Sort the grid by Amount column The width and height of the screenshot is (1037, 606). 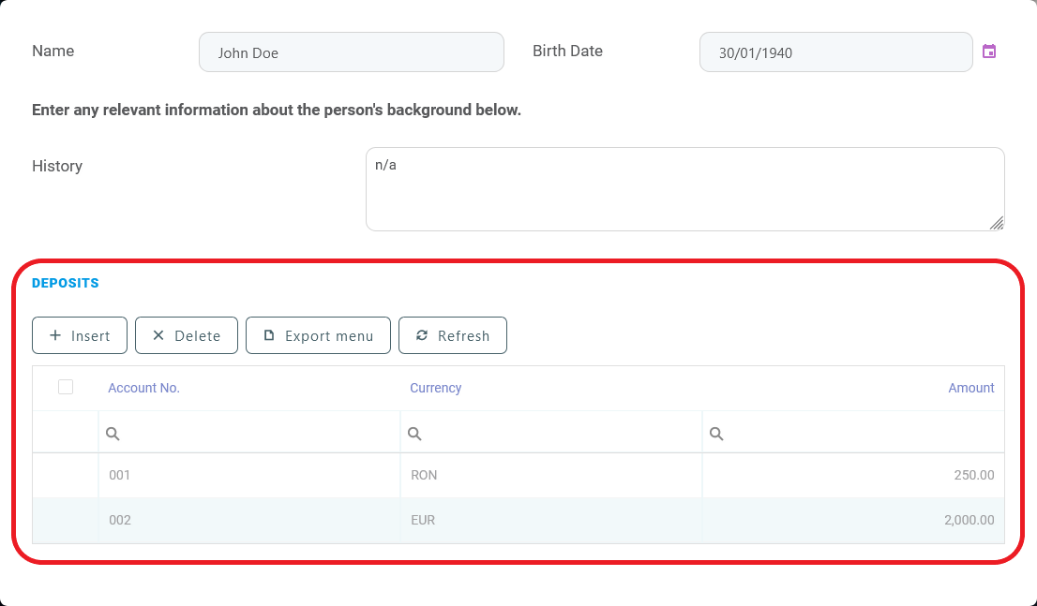971,387
